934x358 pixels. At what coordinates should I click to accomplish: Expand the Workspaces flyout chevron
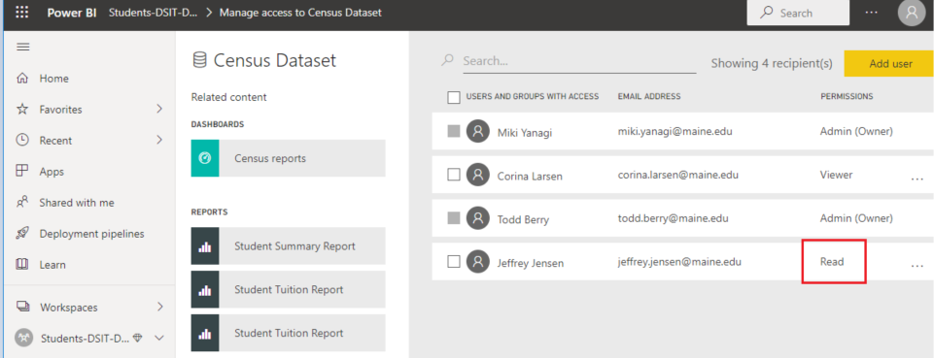[159, 307]
